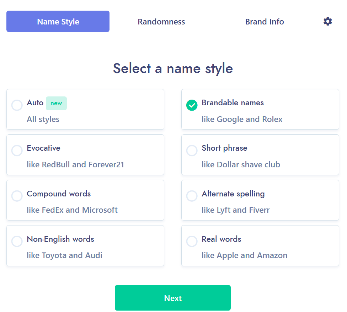The image size is (347, 312).
Task: Click the "All styles" description text
Action: (43, 119)
